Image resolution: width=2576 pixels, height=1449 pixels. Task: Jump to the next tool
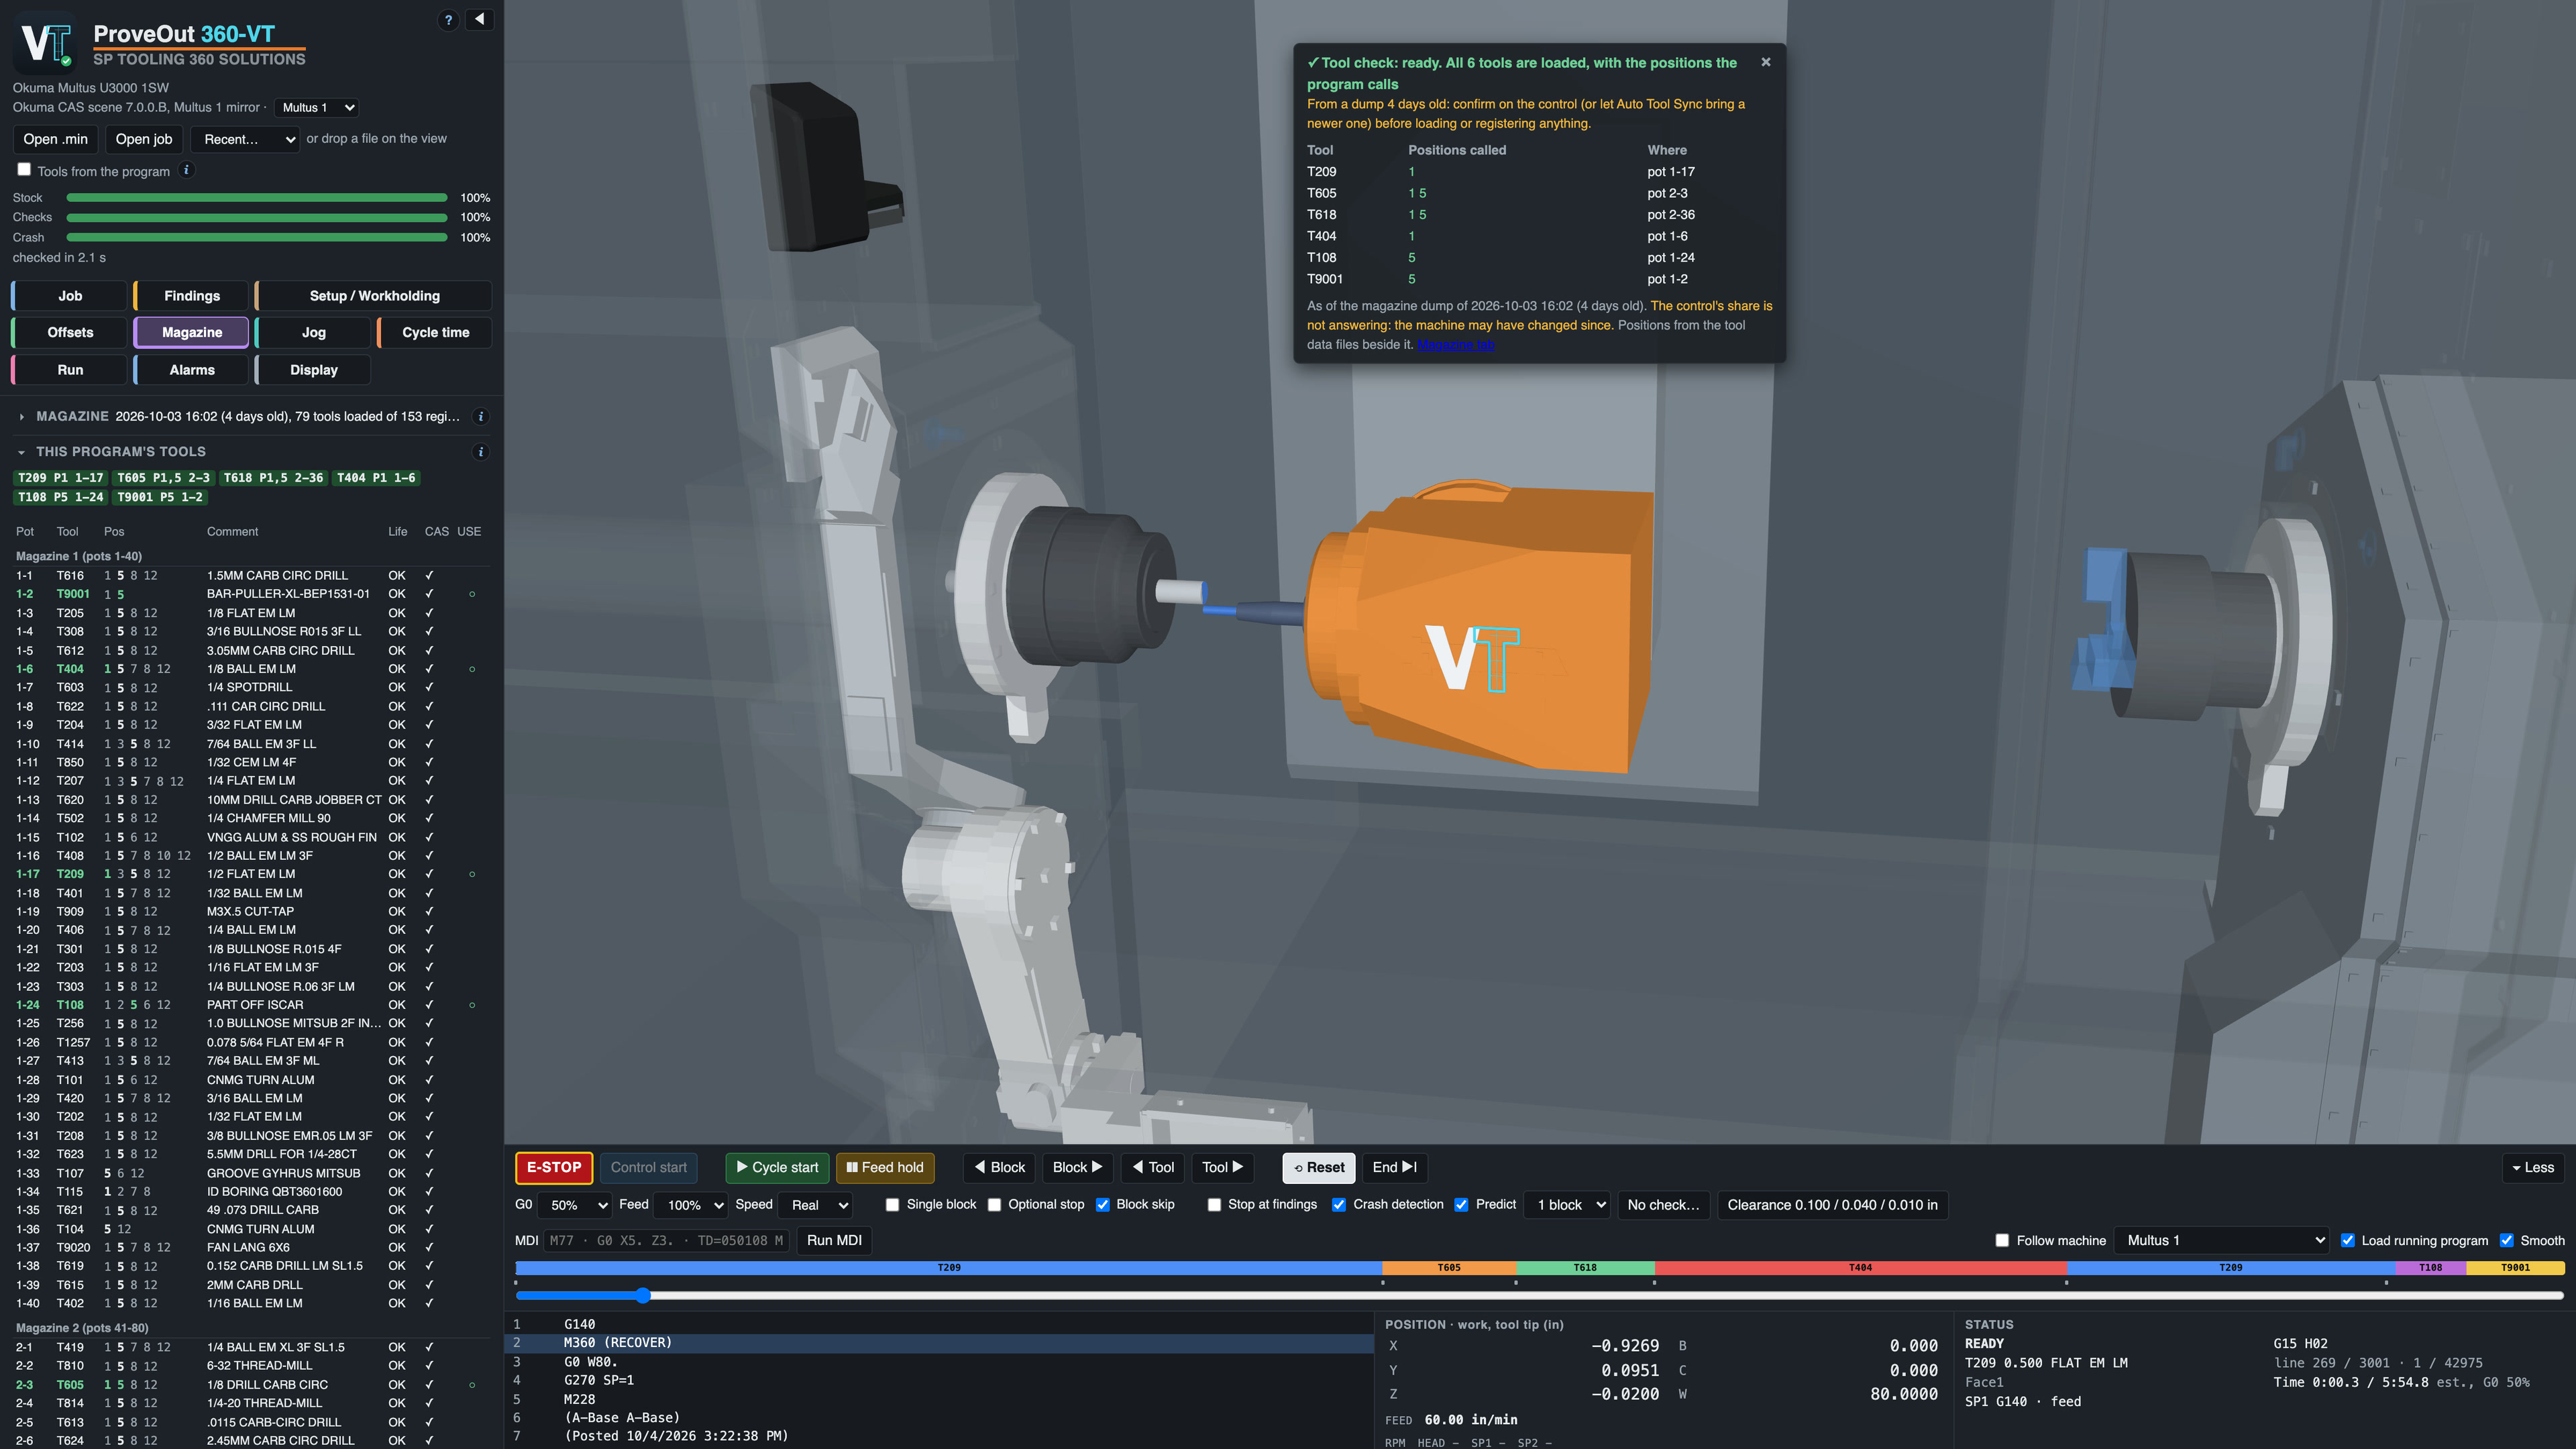pyautogui.click(x=1222, y=1167)
